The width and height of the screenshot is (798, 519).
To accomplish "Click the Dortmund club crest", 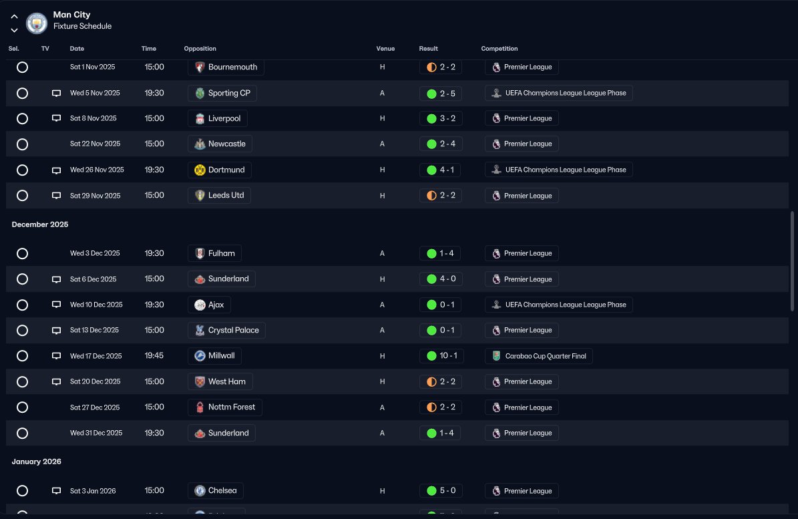I will [x=200, y=170].
